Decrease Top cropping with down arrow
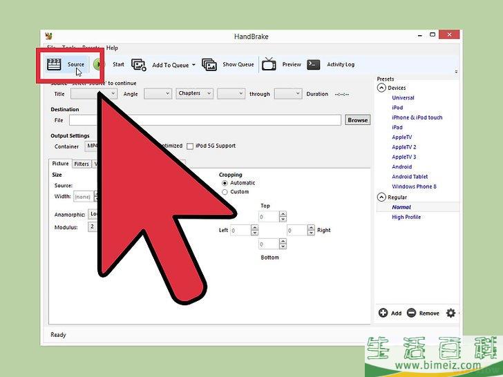Image resolution: width=503 pixels, height=377 pixels. pos(283,220)
